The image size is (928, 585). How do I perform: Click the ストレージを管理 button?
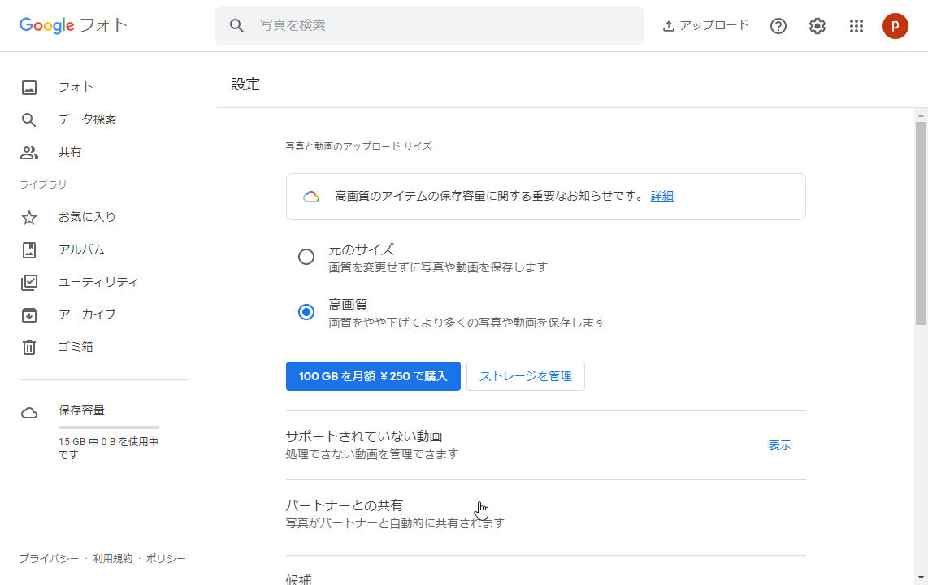(525, 375)
